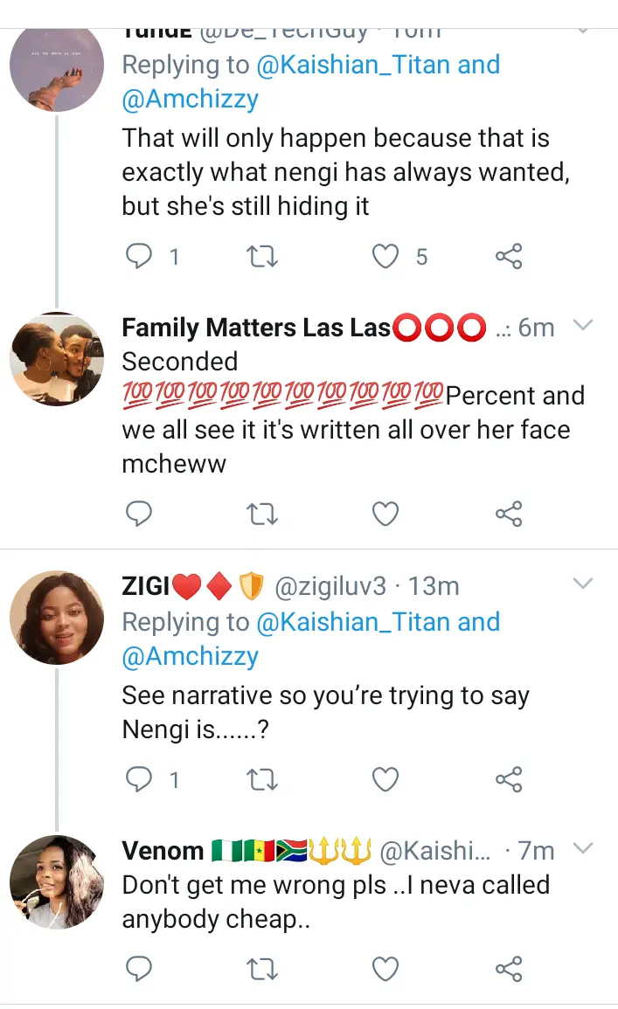
Task: Retweet the 'still hiding it' tweet
Action: pyautogui.click(x=262, y=256)
